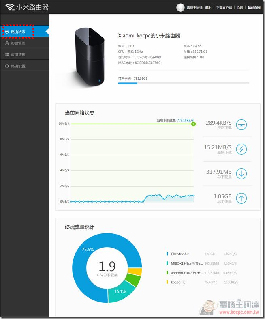Click the 当前网络状态 section heading
Screen dimensions: 265x319
[x=79, y=113]
